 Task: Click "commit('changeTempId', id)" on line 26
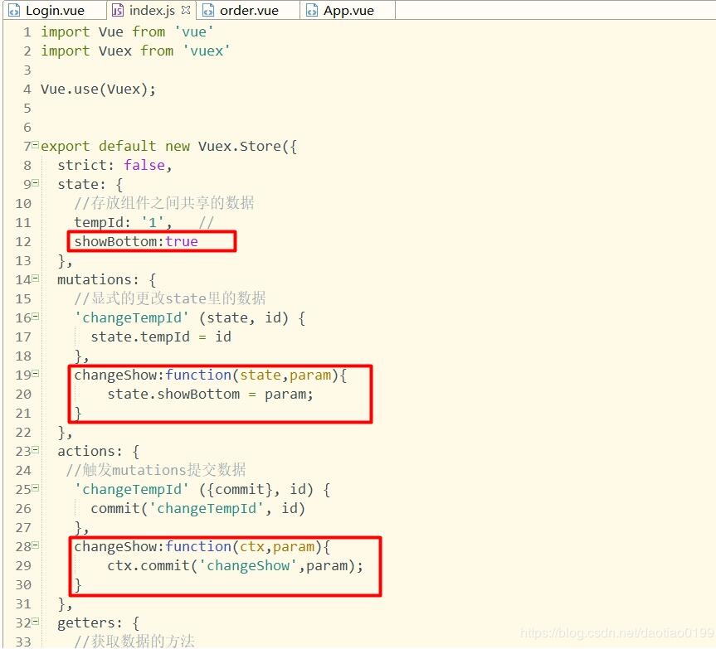(x=197, y=509)
